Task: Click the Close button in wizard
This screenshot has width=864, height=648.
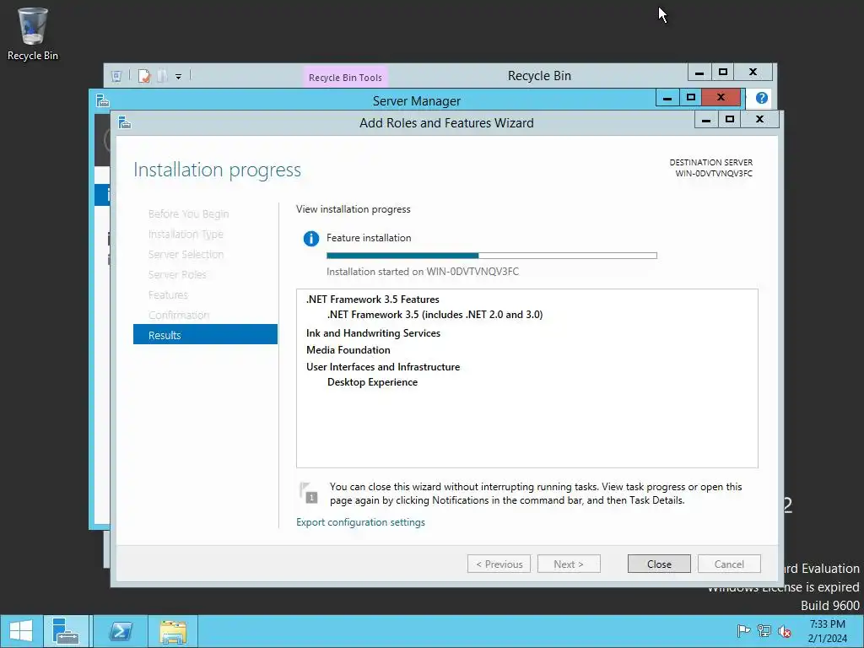Action: tap(659, 564)
